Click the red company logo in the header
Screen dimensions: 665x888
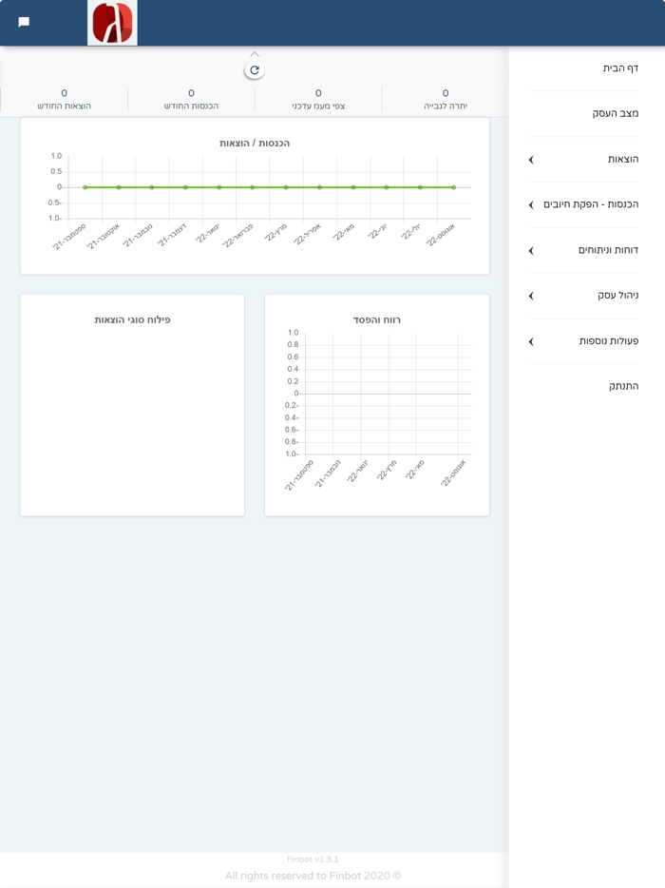(112, 23)
